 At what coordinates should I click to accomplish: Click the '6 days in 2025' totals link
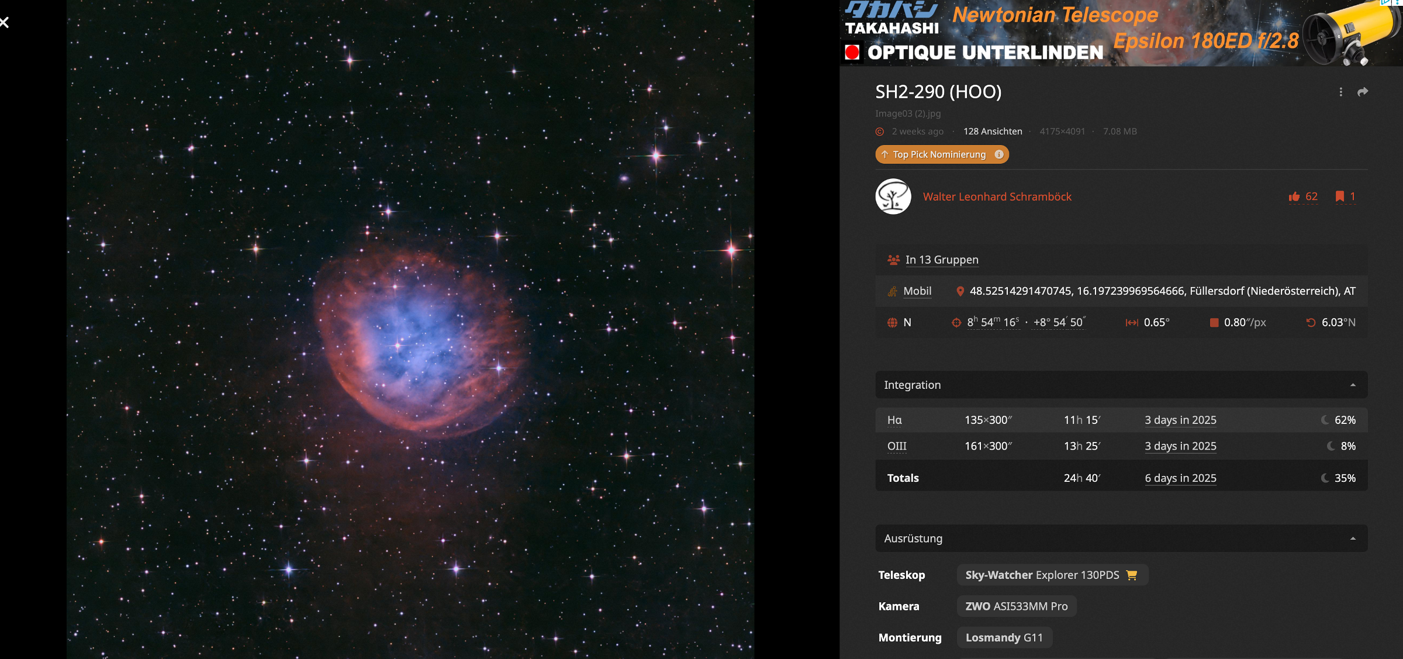click(x=1180, y=478)
